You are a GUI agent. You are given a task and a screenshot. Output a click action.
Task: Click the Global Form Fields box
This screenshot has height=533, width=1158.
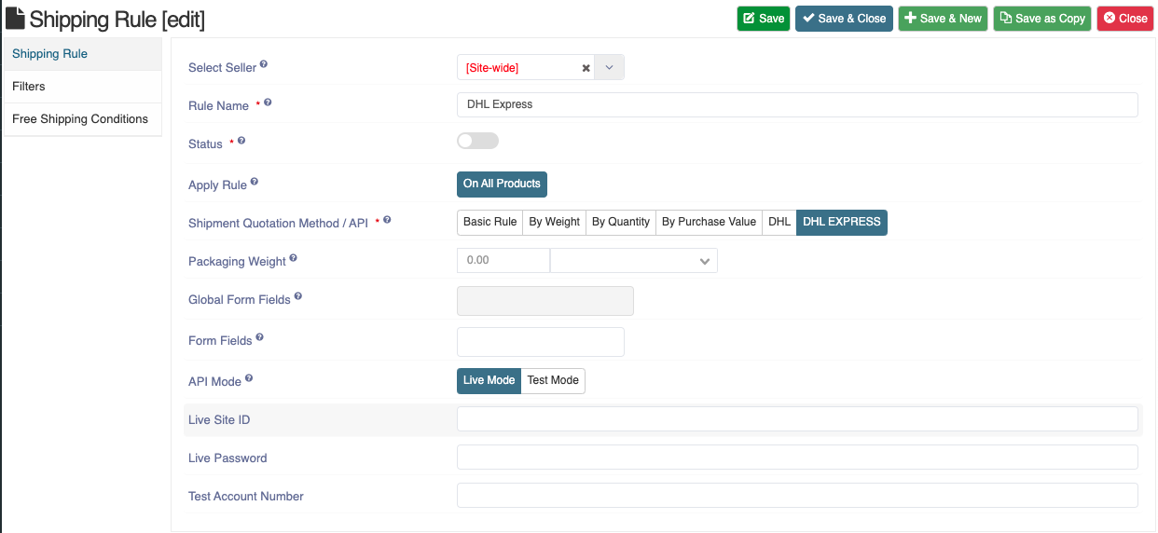pos(545,301)
